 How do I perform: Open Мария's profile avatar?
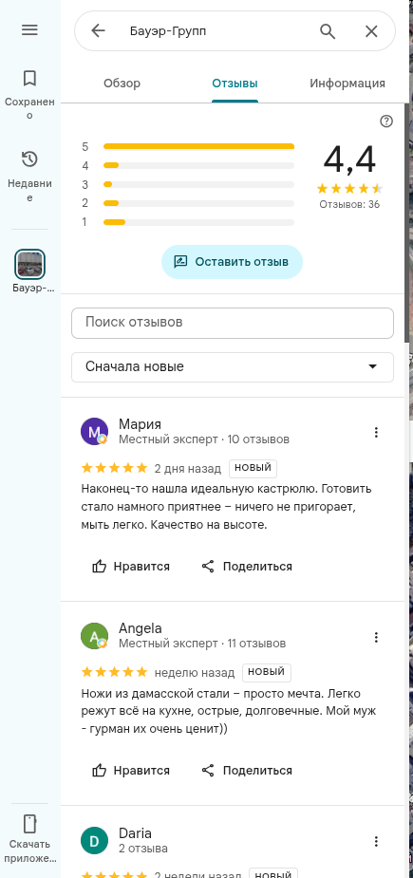(94, 432)
